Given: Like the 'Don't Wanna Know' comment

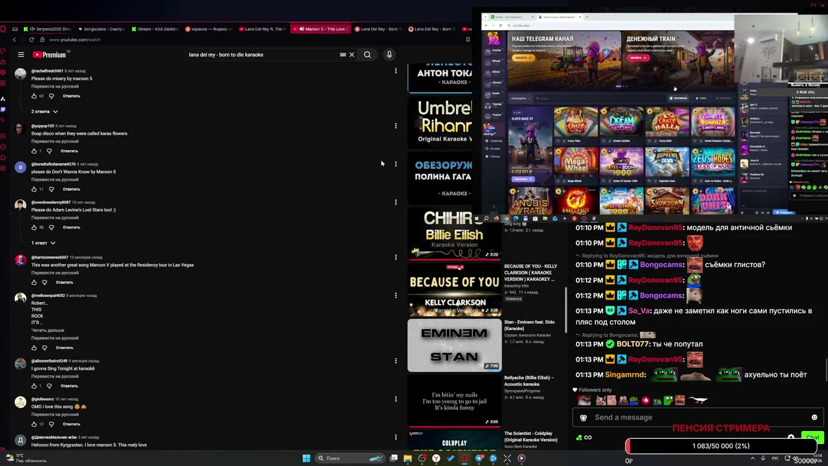Looking at the screenshot, I should 34,189.
